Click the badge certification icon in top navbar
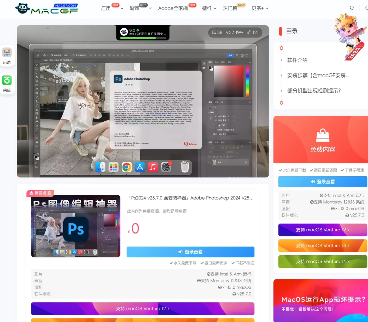368x322 pixels. click(352, 8)
